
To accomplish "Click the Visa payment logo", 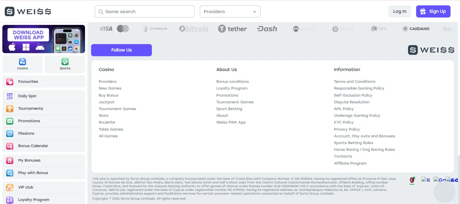I will pos(106,29).
